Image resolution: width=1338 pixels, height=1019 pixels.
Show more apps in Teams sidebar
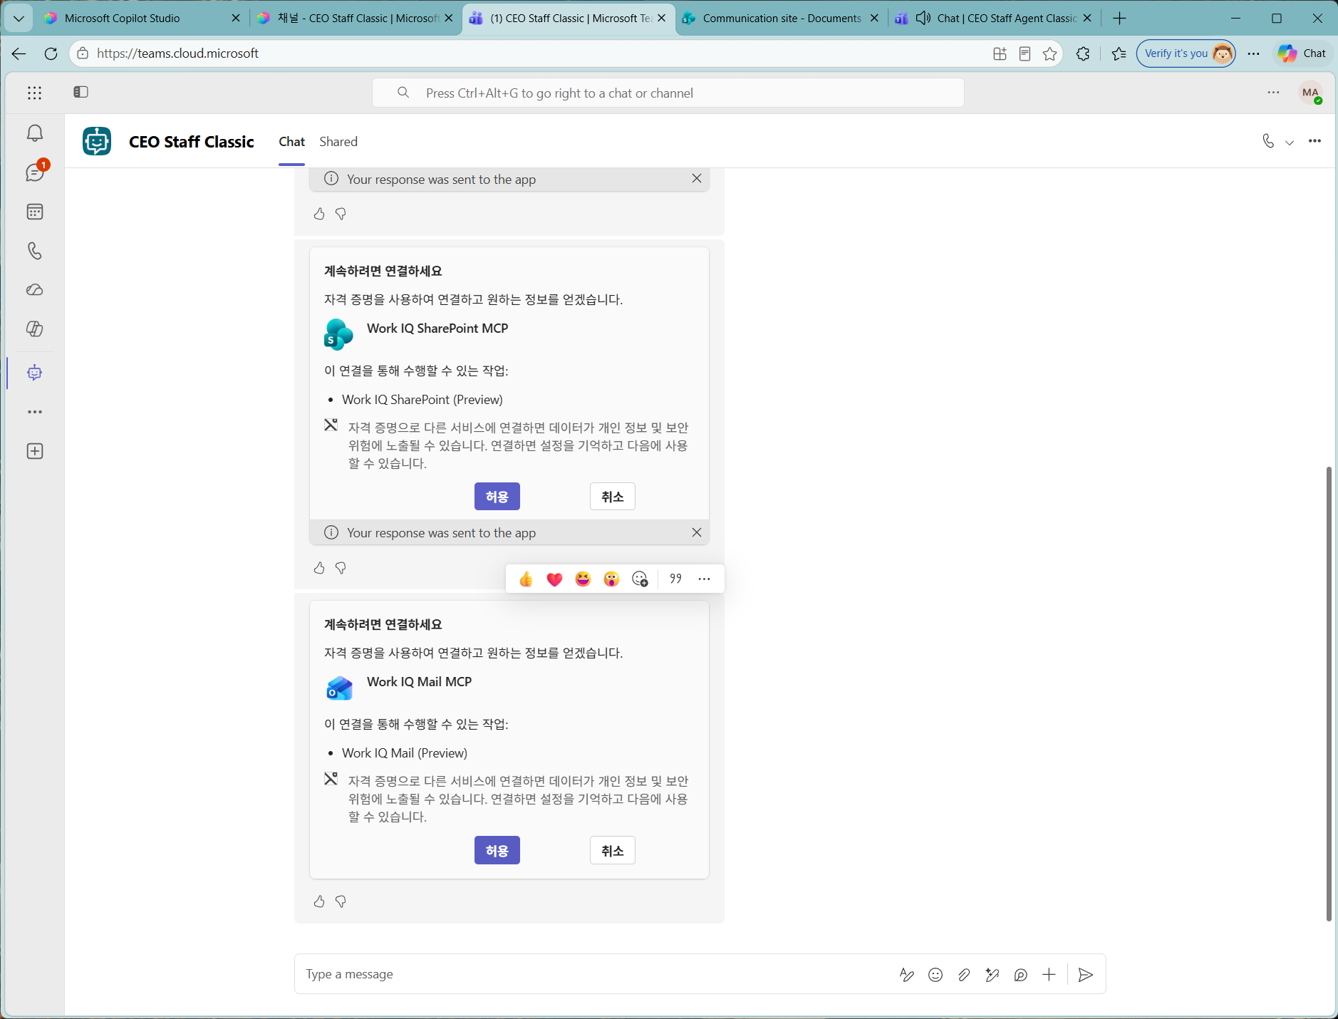34,412
